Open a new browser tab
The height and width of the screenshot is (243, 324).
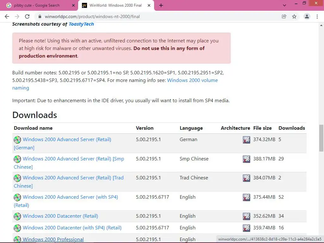tap(161, 6)
